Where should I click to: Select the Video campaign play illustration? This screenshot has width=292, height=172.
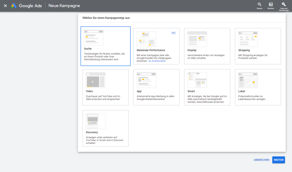click(96, 80)
